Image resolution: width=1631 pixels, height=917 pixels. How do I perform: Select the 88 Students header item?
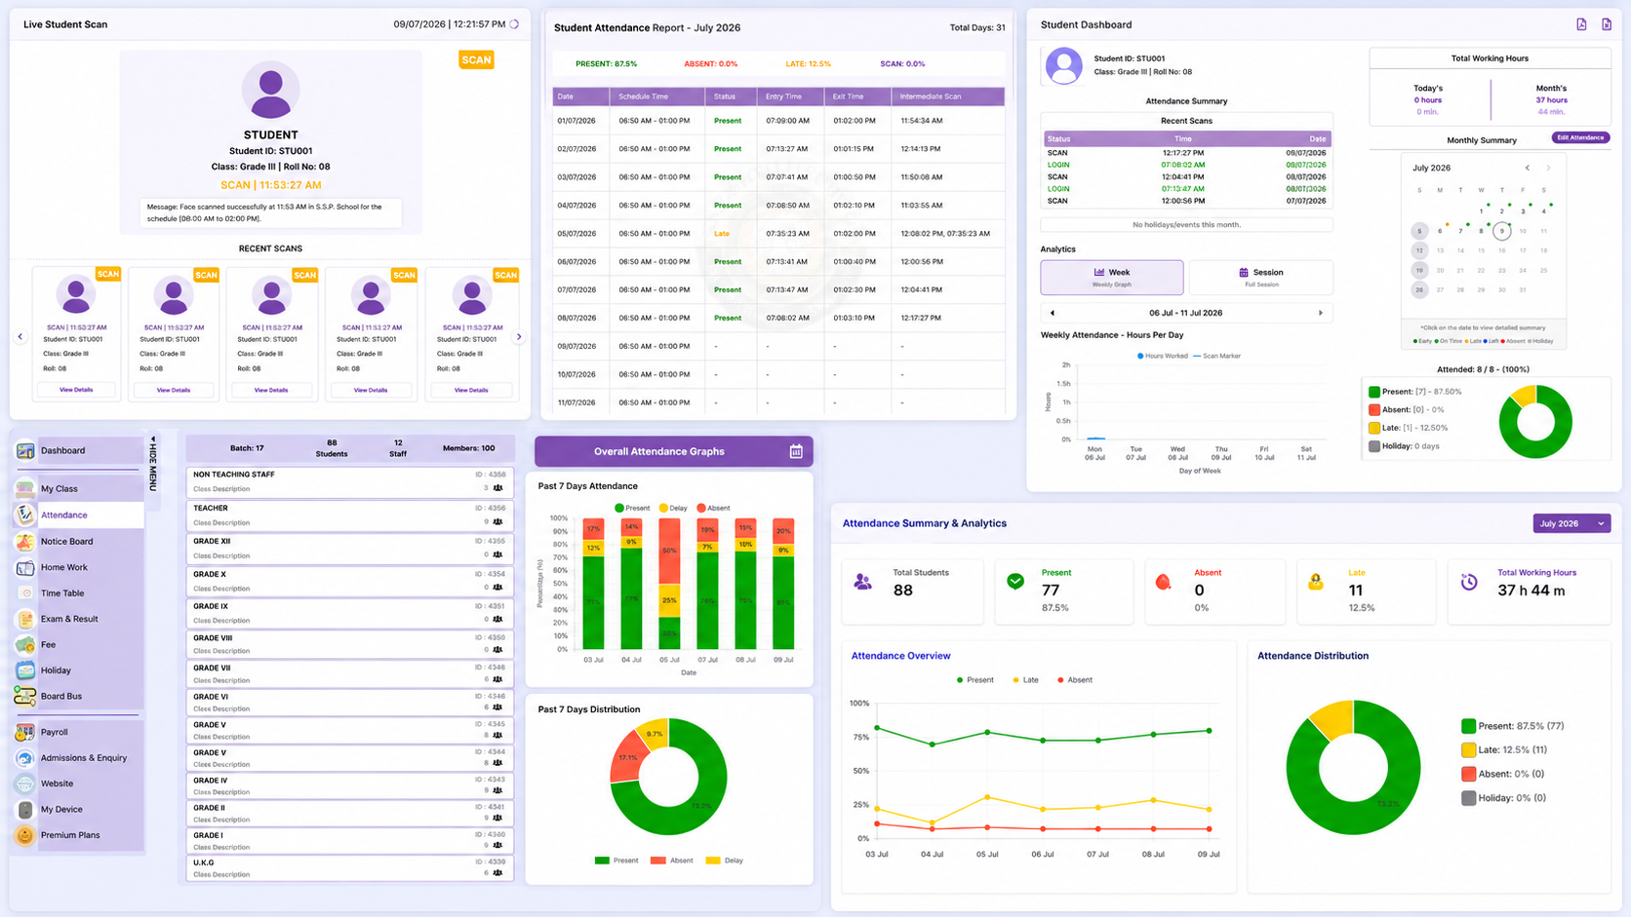pyautogui.click(x=332, y=448)
